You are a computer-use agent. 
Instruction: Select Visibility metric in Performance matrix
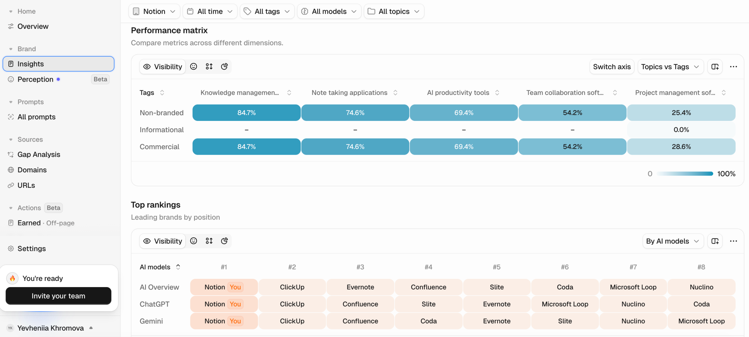pos(163,67)
